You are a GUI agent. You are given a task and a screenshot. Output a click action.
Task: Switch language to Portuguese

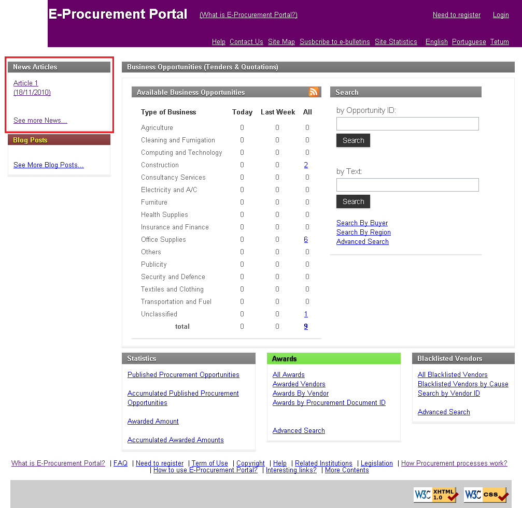pyautogui.click(x=469, y=42)
